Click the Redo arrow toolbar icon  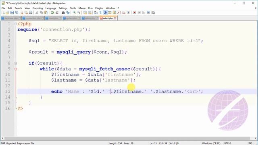57,12
